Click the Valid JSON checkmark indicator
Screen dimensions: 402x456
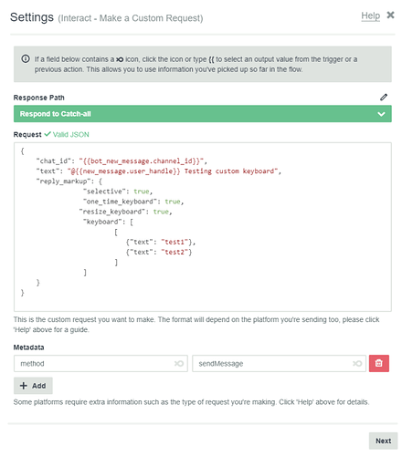point(48,134)
